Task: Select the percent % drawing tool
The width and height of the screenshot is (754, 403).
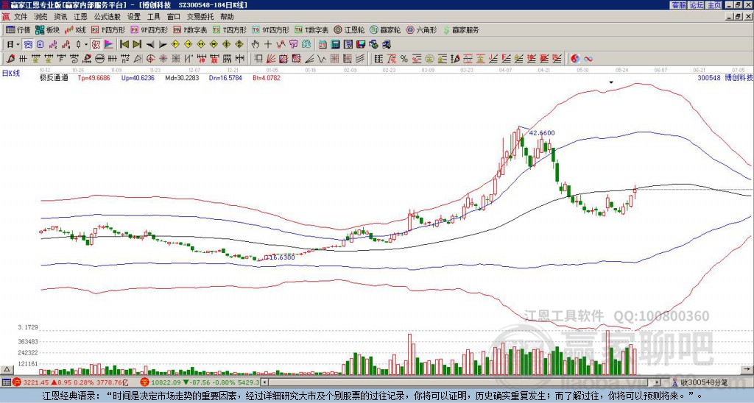Action: [404, 59]
